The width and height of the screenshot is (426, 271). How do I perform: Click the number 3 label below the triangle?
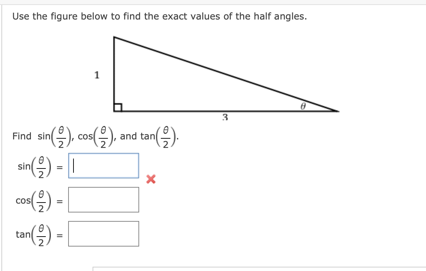224,117
